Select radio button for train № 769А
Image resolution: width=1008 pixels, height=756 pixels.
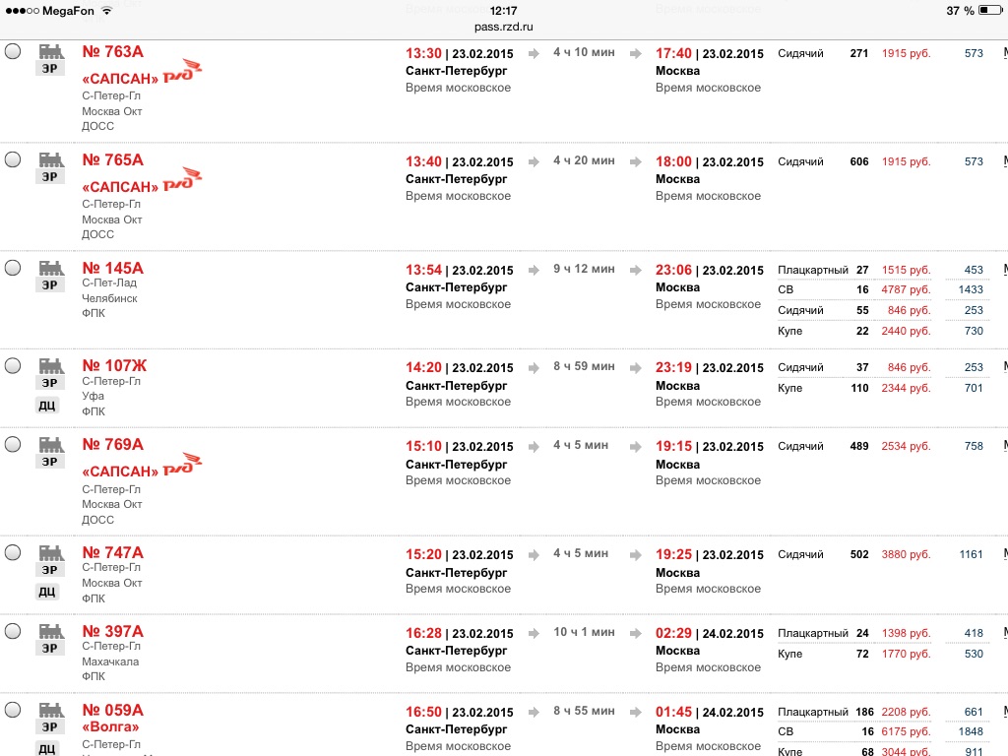13,444
